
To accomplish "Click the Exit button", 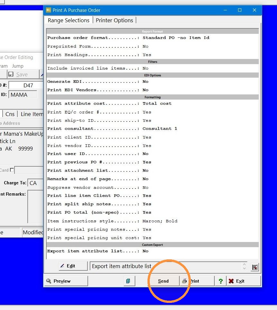I will click(x=243, y=281).
